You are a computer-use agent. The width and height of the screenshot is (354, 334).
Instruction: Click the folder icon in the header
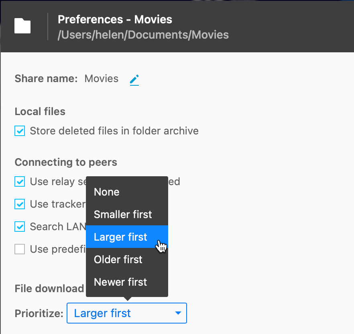(x=22, y=26)
